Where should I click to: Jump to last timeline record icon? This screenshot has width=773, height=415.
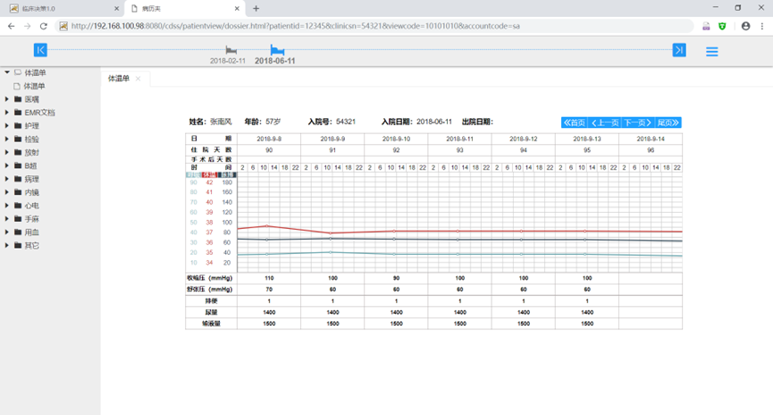tap(679, 50)
